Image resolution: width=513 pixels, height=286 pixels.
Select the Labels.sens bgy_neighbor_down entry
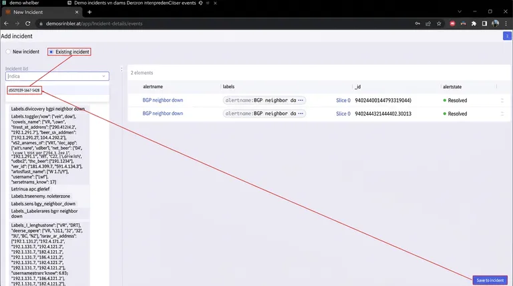[43, 204]
